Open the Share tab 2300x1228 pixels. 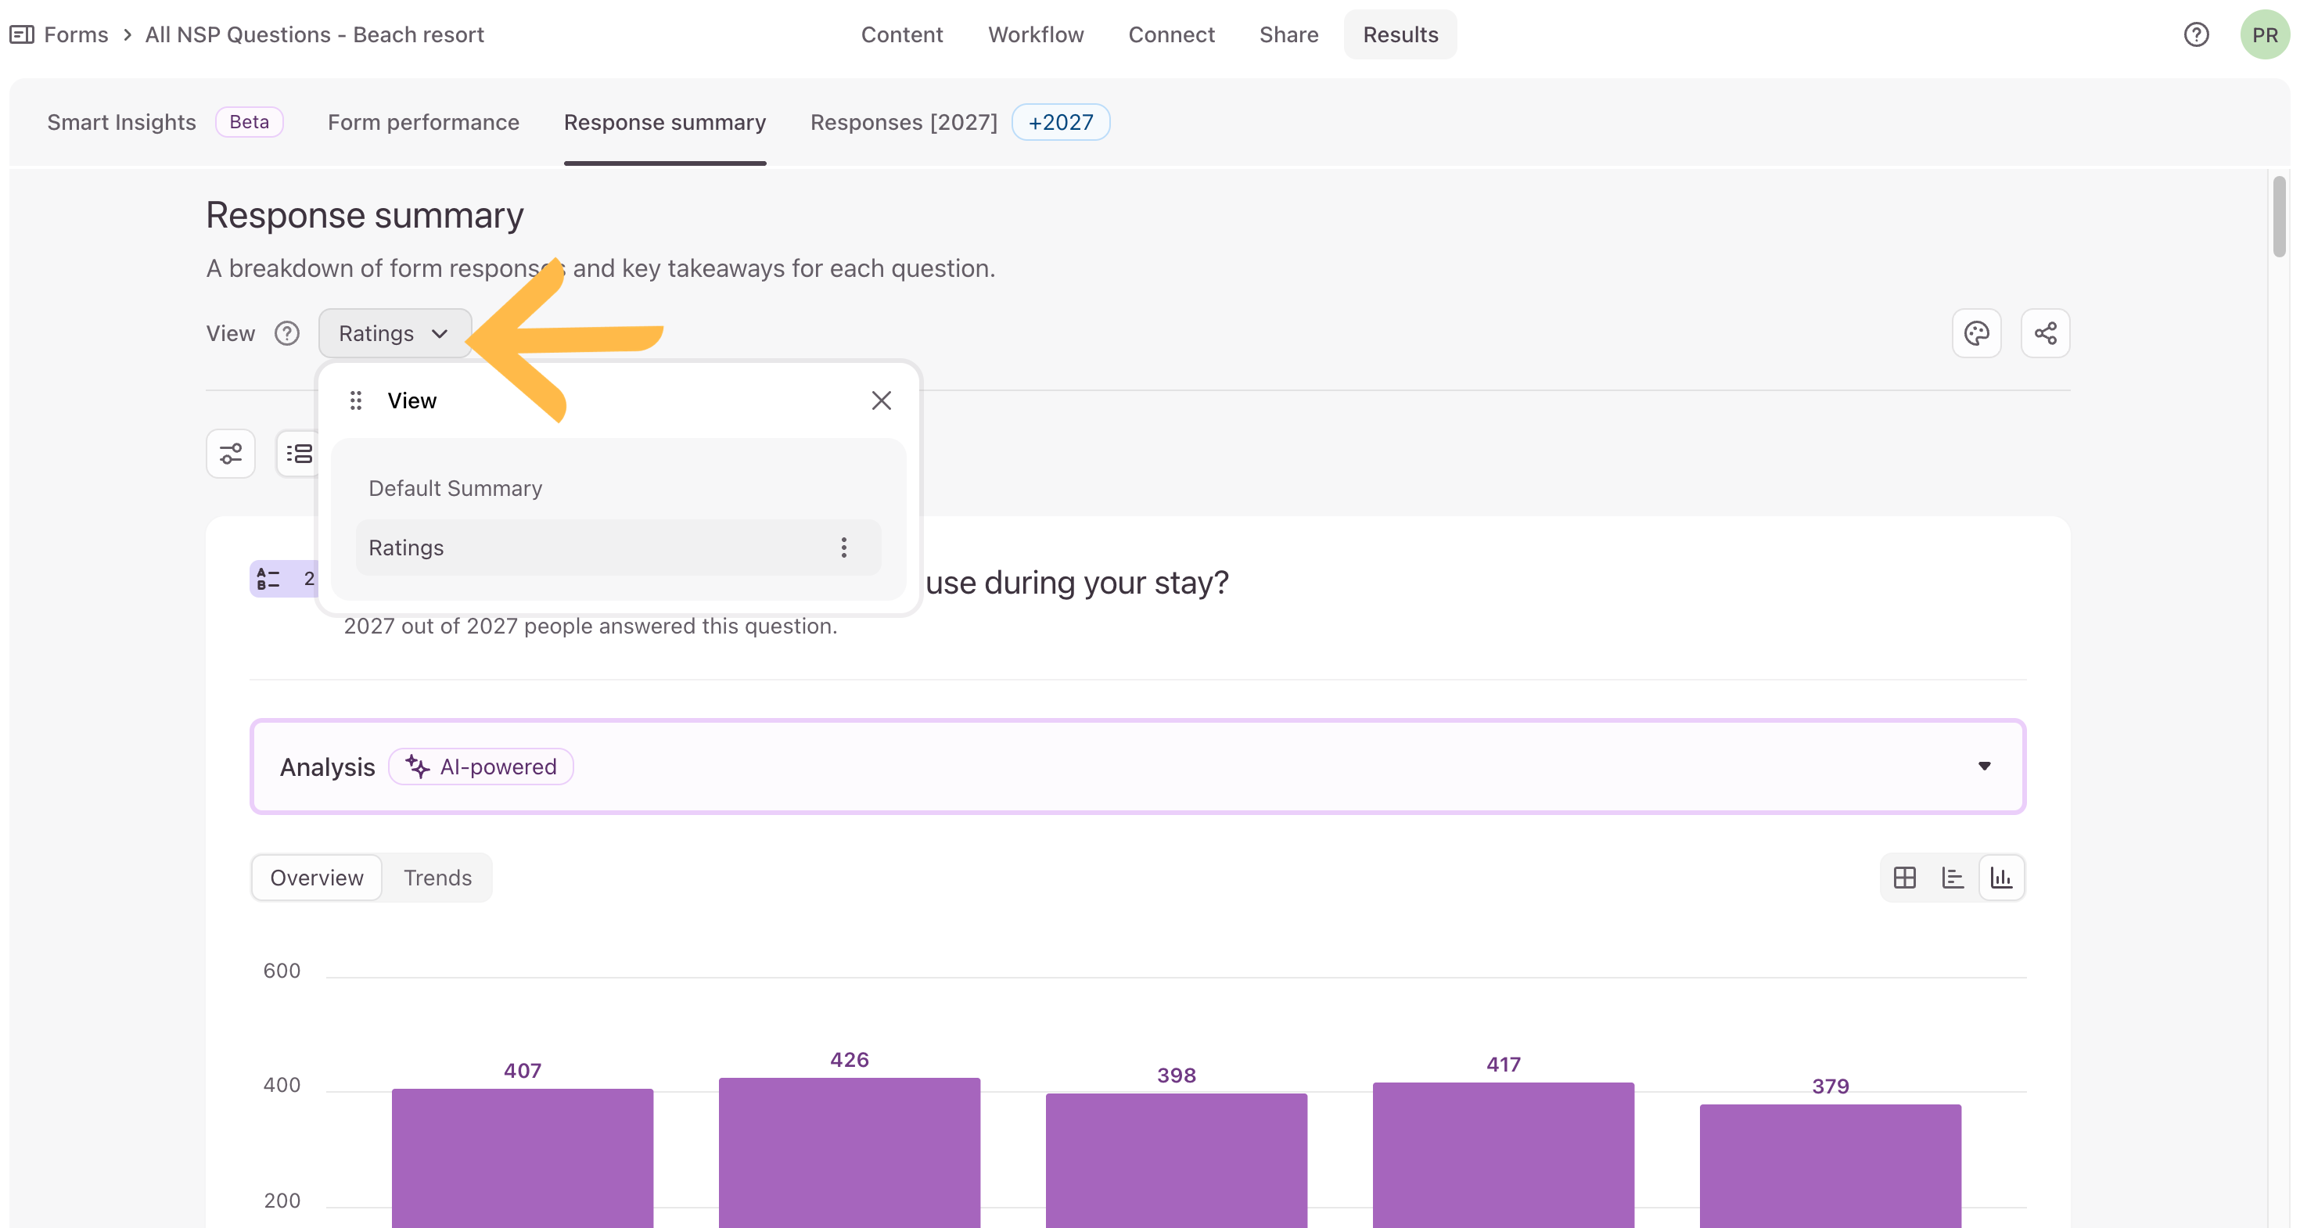[x=1288, y=34]
